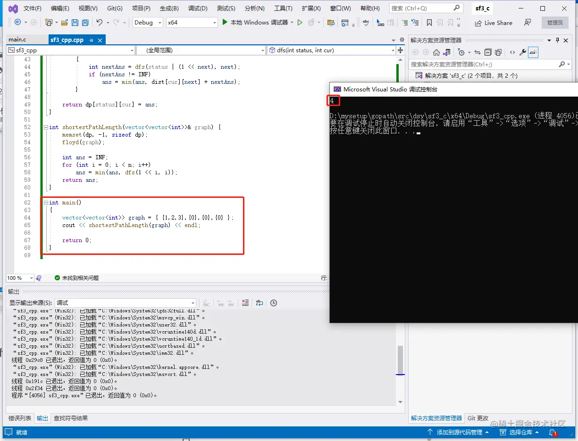Open the 工具(T) menu
Image resolution: width=578 pixels, height=441 pixels.
pyautogui.click(x=283, y=8)
